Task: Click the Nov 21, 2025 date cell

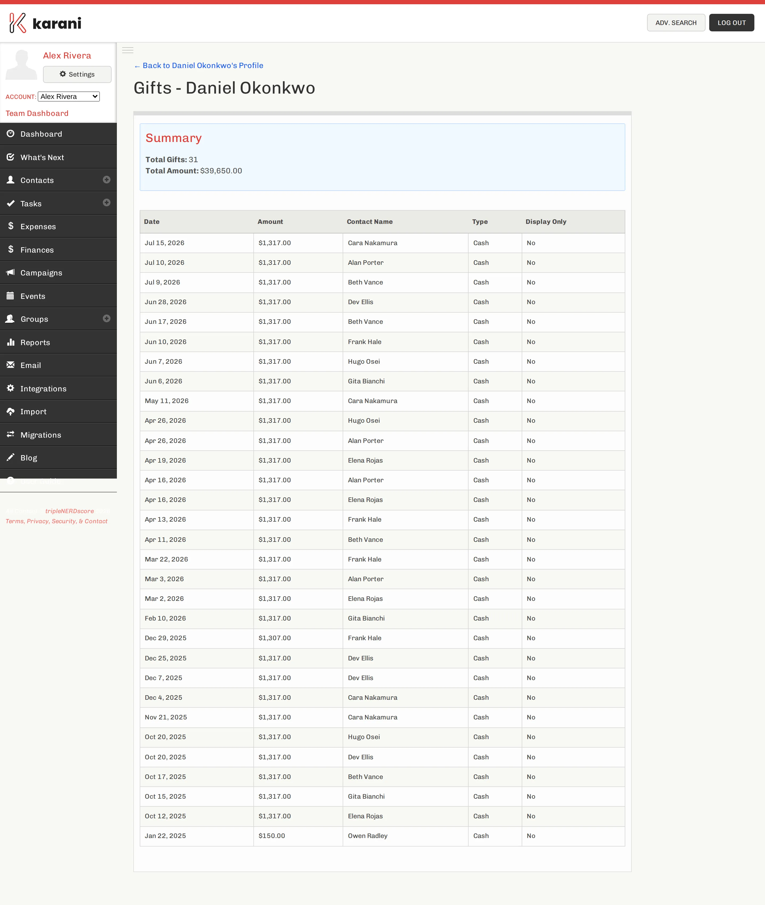Action: 197,717
